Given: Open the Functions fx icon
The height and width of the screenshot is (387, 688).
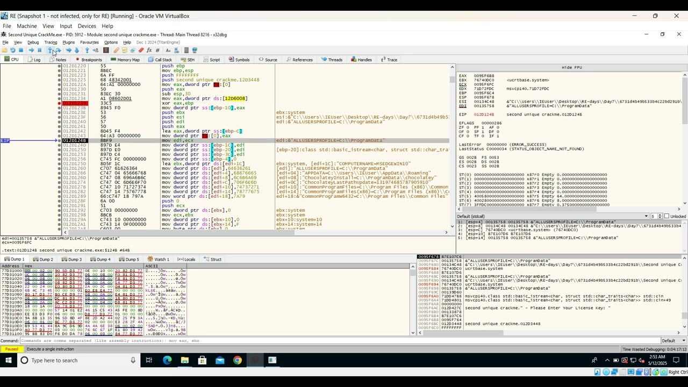Looking at the screenshot, I should pos(149,50).
